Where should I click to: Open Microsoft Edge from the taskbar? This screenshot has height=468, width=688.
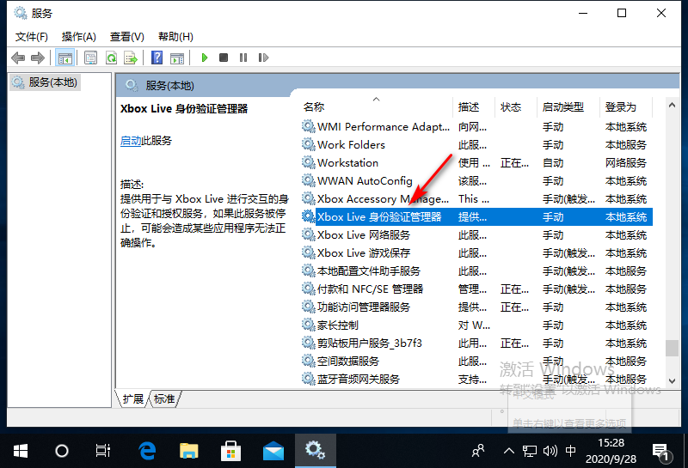(147, 450)
